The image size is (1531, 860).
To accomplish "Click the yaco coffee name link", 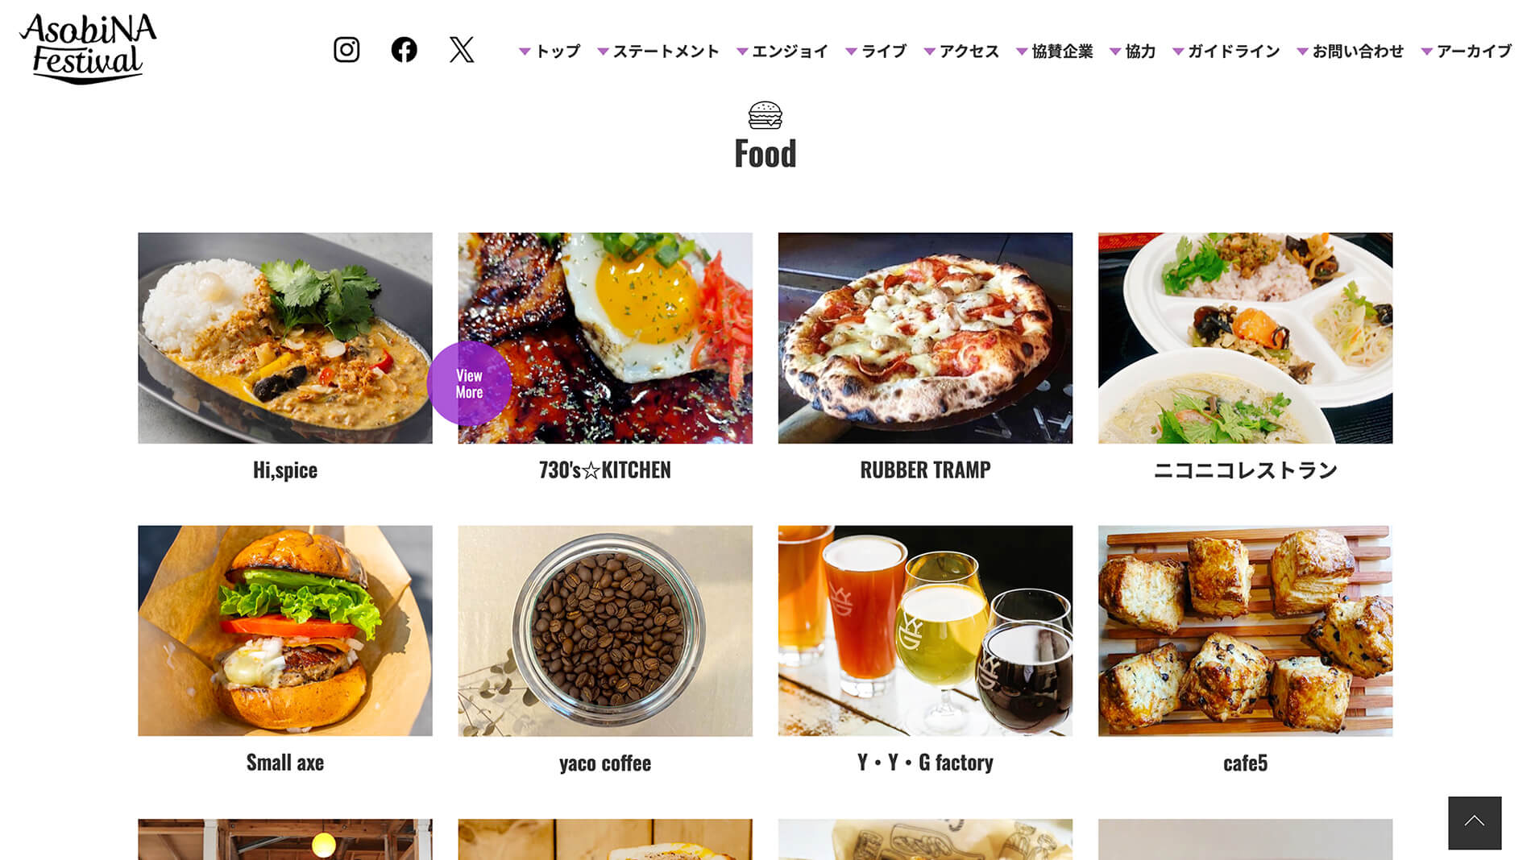I will (605, 763).
